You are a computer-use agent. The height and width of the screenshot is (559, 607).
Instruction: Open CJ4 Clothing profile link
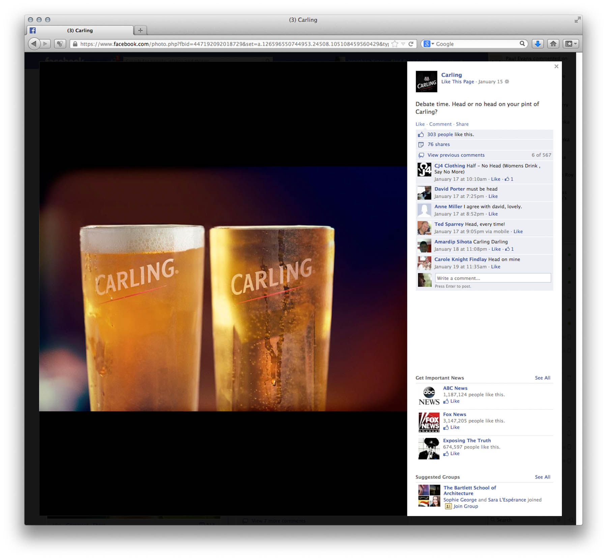point(450,166)
